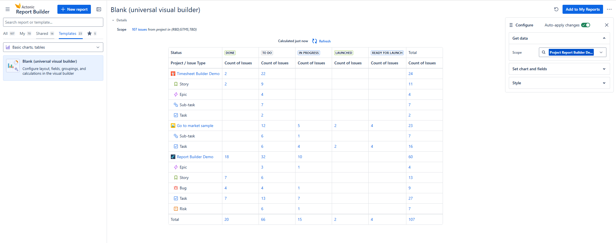Switch to the All reports tab
This screenshot has width=616, height=243.
(9, 33)
